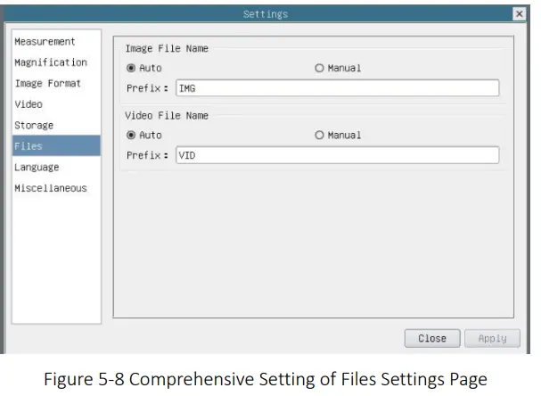Click the video Prefix field containing VID
Screen dimensions: 541x396
pos(337,155)
